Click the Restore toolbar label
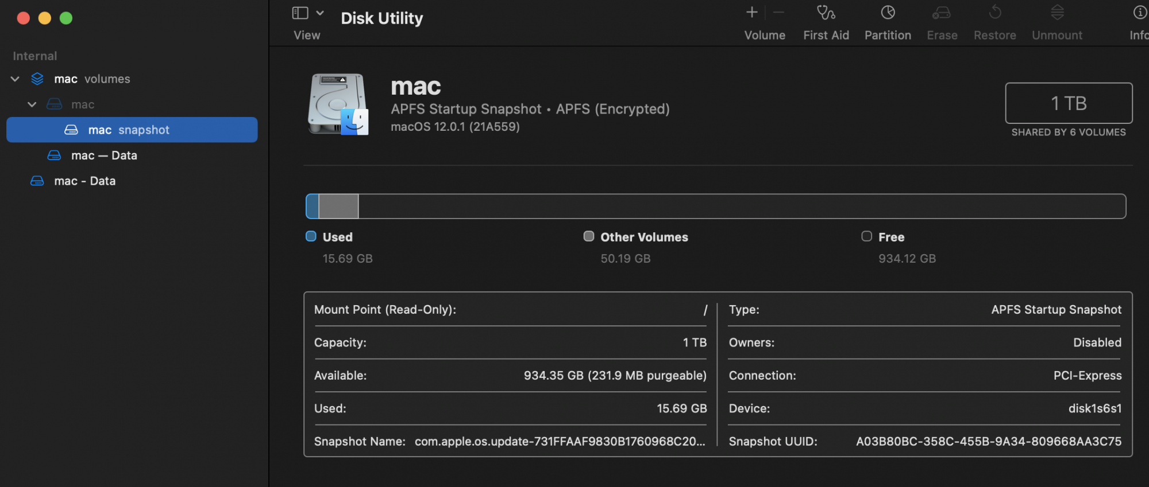 (x=995, y=36)
